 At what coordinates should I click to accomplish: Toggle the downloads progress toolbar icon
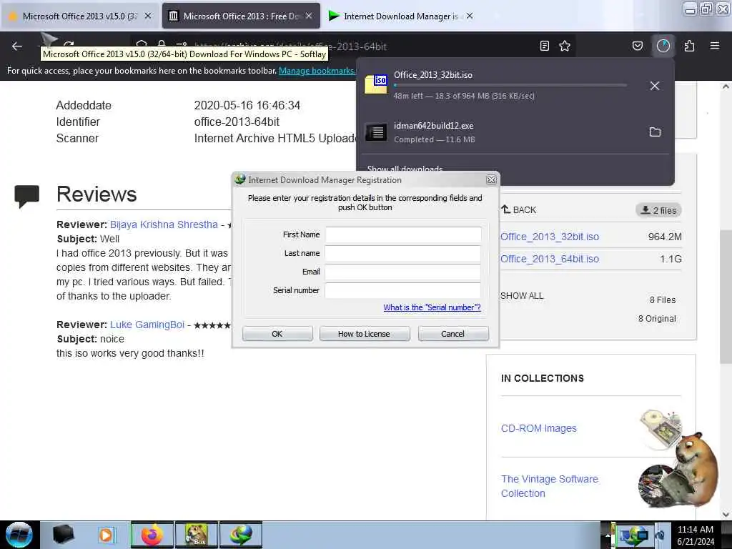(663, 46)
